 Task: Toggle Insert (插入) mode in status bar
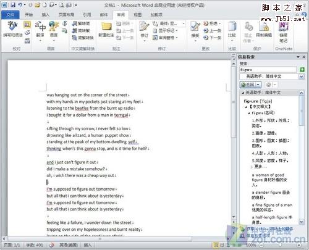coord(87,245)
